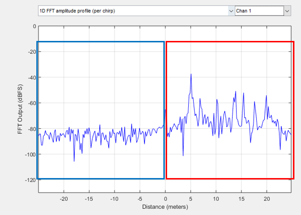Click the 5 x-axis tick label
Viewport: 301px width, 215px height.
191,199
